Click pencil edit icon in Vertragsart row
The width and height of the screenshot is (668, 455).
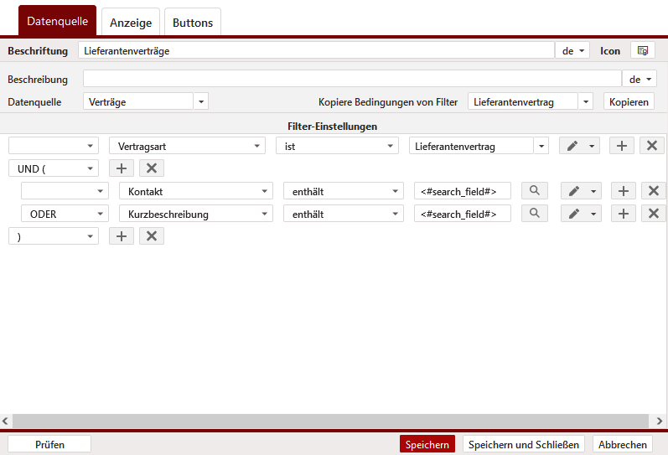tap(572, 146)
